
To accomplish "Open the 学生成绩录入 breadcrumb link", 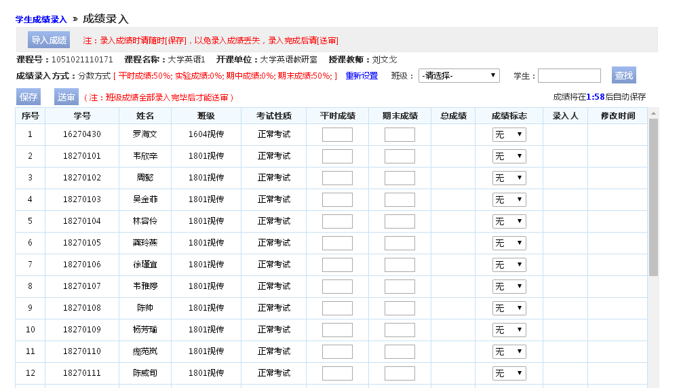I will coord(41,20).
